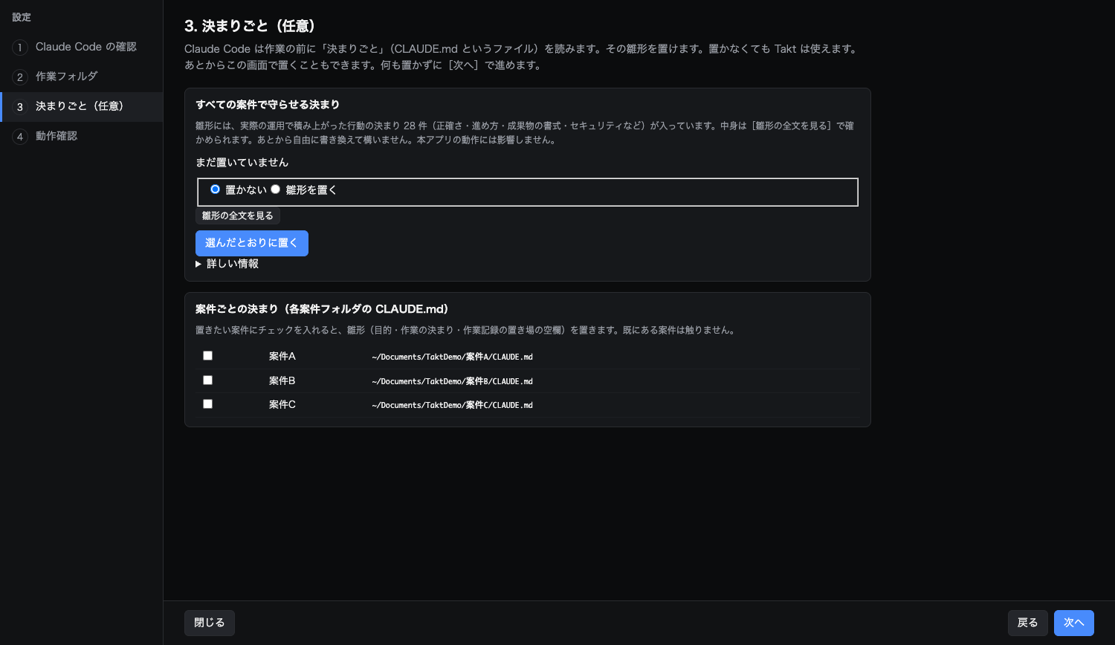This screenshot has width=1115, height=645.
Task: Click the 案件B CLAUDE.md path text
Action: [x=452, y=381]
